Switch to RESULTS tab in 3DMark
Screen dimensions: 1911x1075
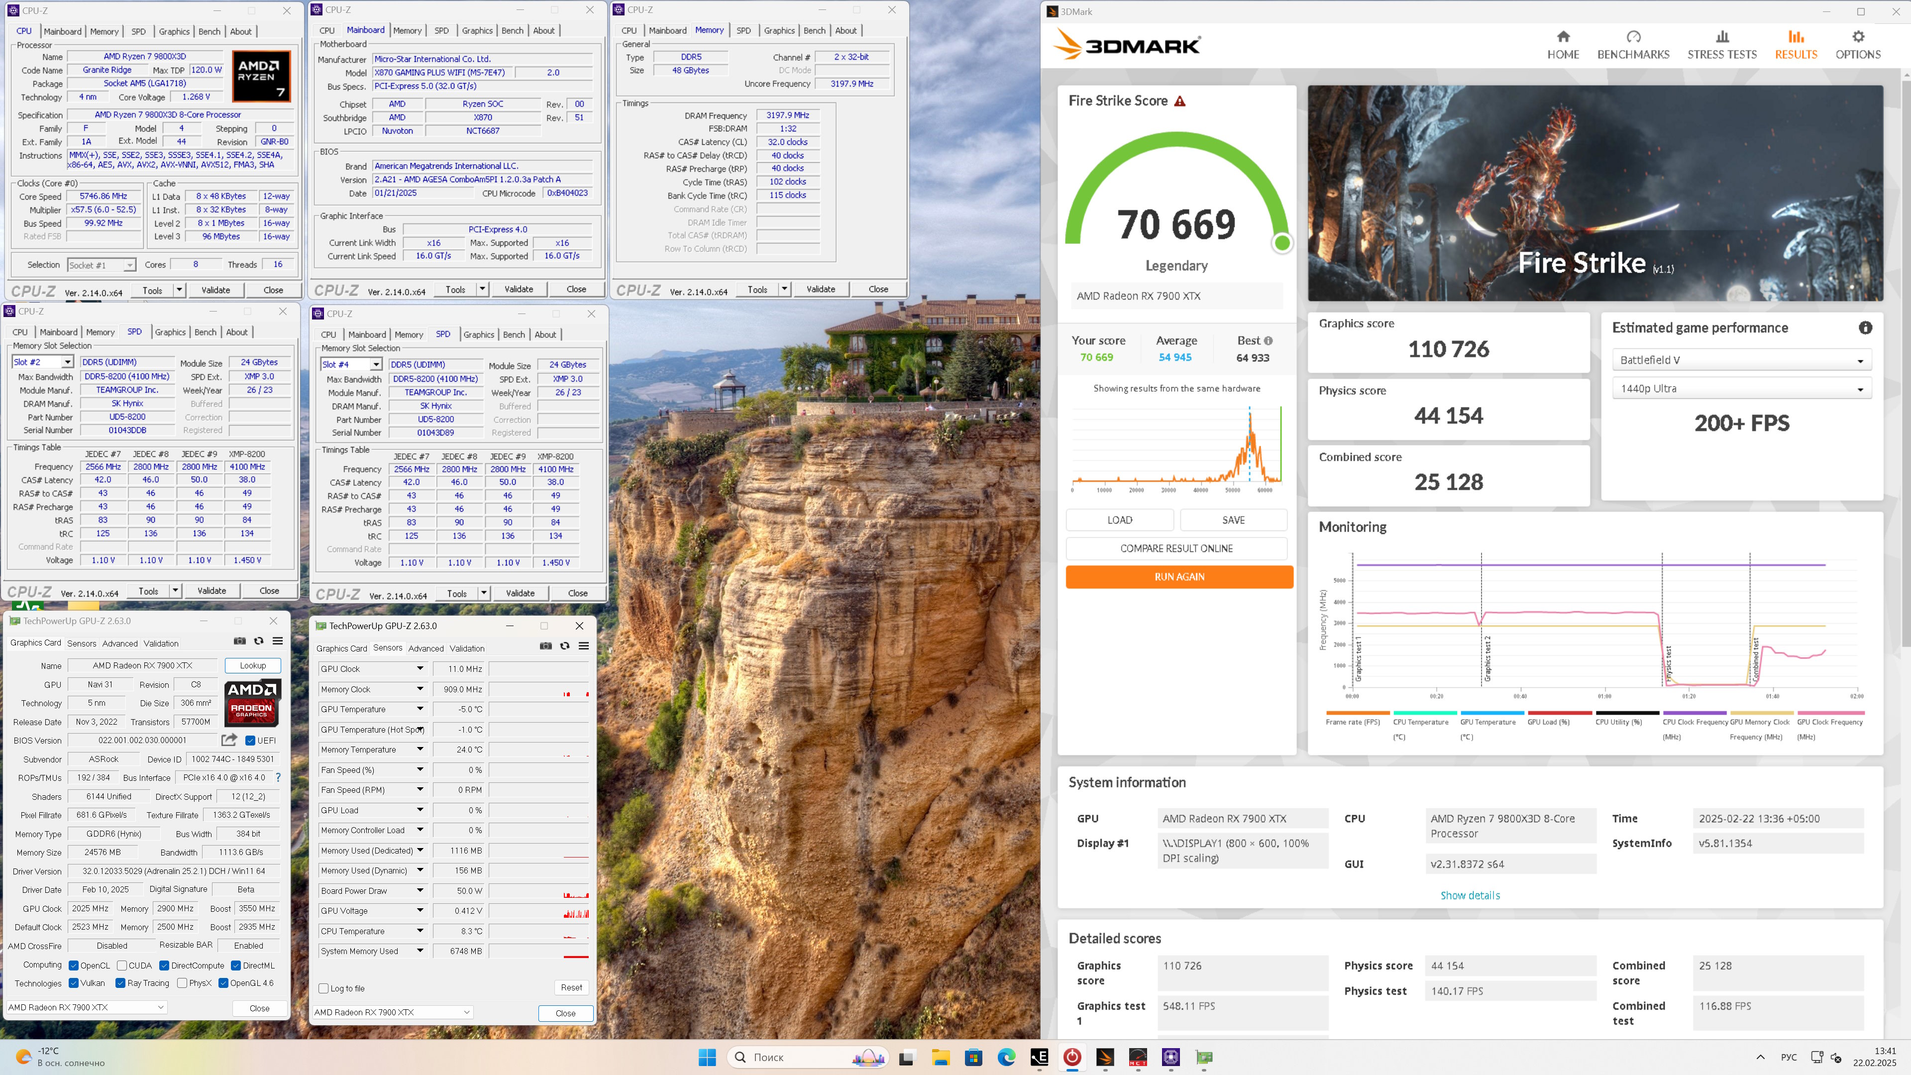tap(1795, 44)
